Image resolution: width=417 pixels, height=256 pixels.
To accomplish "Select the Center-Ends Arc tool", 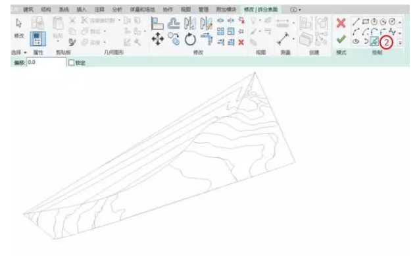I will pyautogui.click(x=366, y=32).
